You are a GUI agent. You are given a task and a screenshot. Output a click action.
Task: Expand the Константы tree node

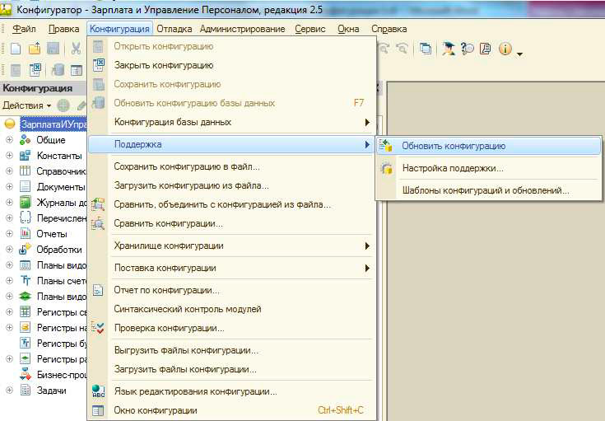[x=10, y=156]
